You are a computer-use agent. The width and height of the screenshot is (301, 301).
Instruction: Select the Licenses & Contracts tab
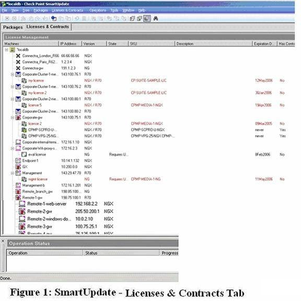(48, 27)
